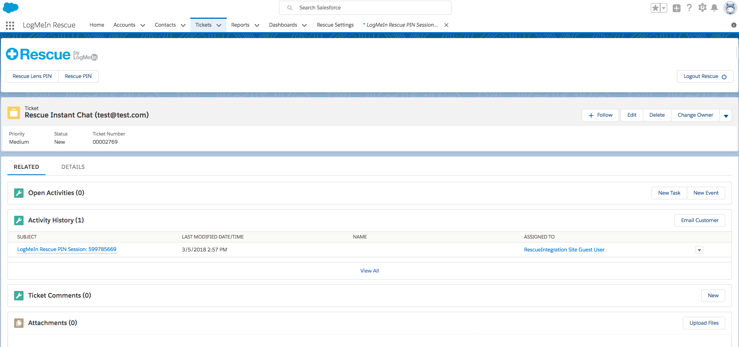Open the user profile avatar
This screenshot has height=347, width=739.
(730, 8)
